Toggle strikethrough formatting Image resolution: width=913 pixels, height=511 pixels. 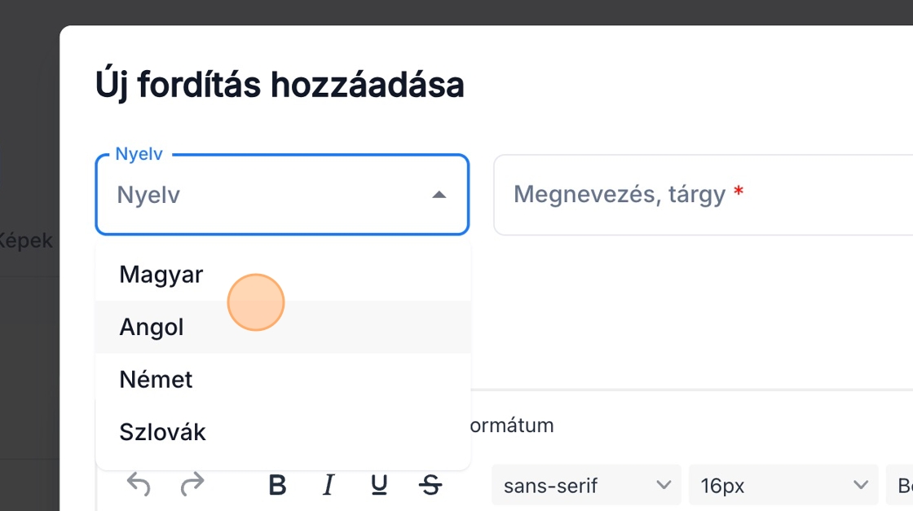point(430,486)
